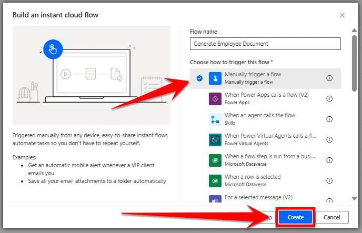Open info for When an agent calls the flow

[x=329, y=119]
